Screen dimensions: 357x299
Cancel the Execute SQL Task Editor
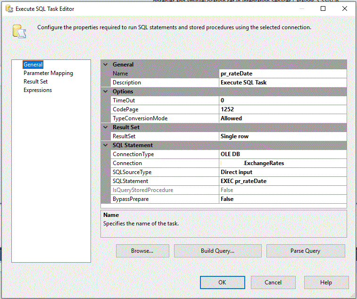click(273, 282)
